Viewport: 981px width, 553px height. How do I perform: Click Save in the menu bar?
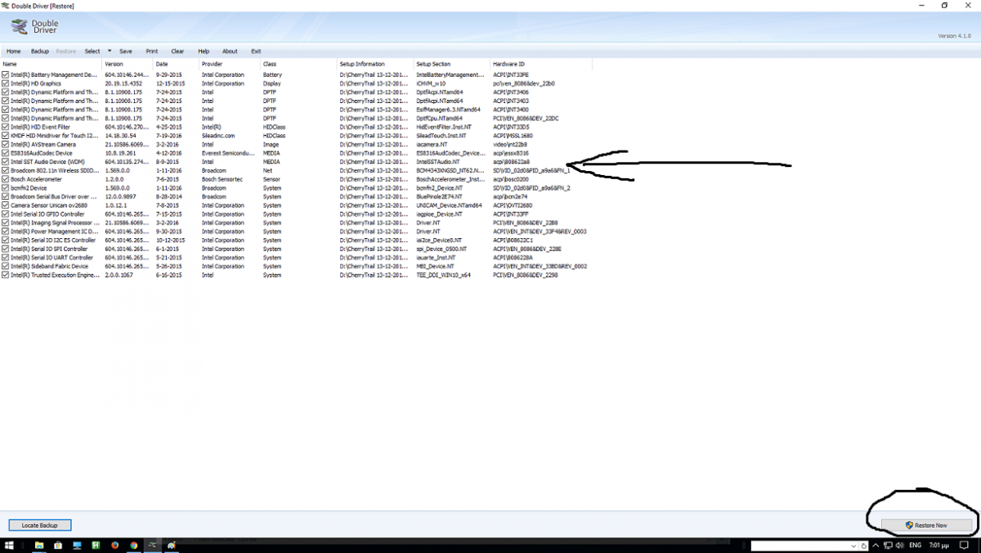pyautogui.click(x=126, y=51)
